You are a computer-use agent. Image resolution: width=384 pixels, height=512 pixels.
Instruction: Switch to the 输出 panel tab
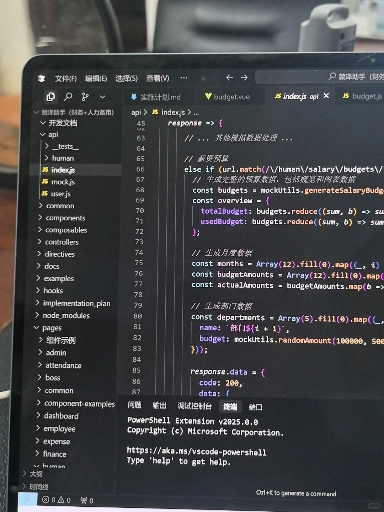point(159,405)
